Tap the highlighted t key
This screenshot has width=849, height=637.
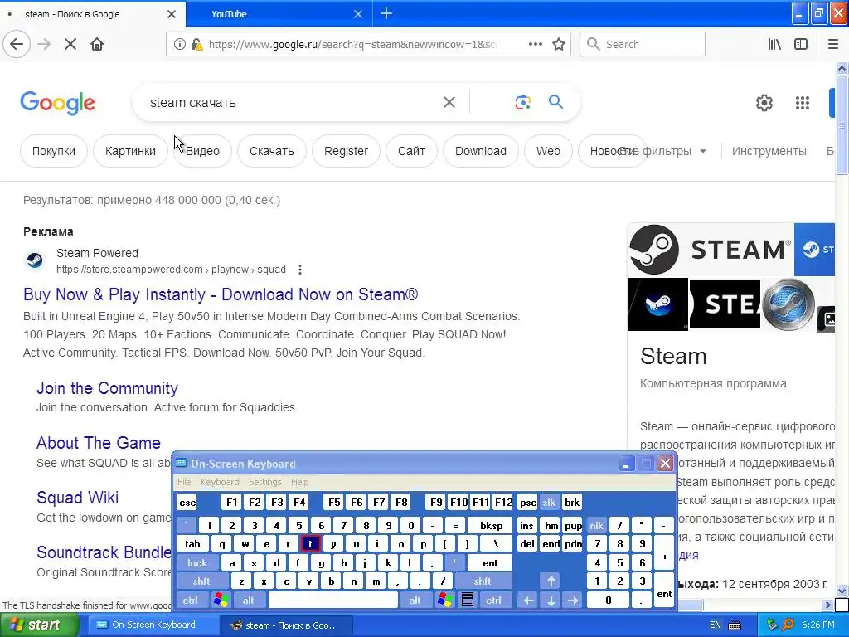point(310,544)
